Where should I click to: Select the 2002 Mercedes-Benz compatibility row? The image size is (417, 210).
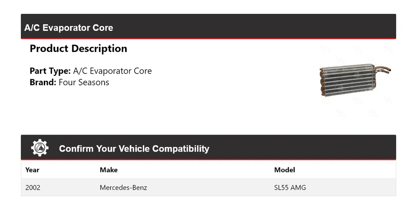(208, 187)
